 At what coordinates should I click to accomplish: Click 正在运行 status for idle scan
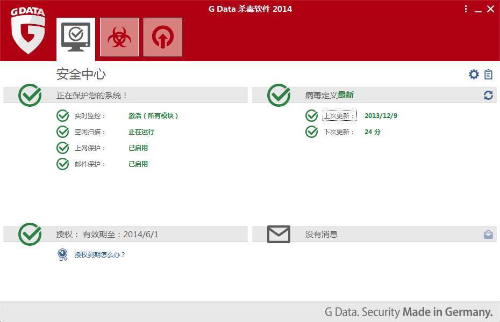click(141, 132)
